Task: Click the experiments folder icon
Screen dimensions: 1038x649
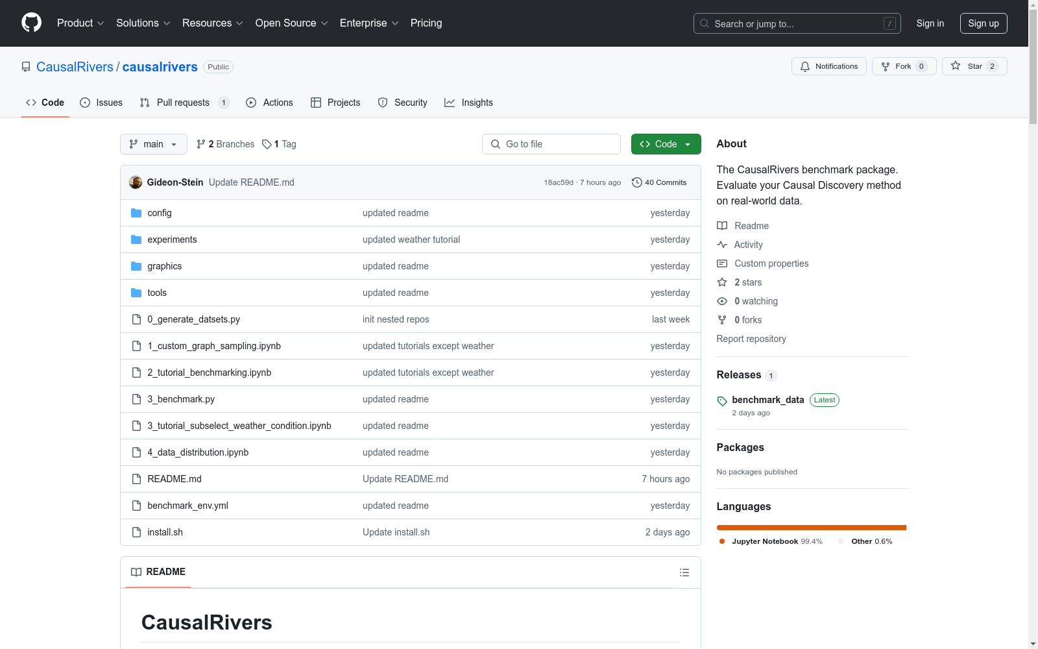Action: pos(136,239)
